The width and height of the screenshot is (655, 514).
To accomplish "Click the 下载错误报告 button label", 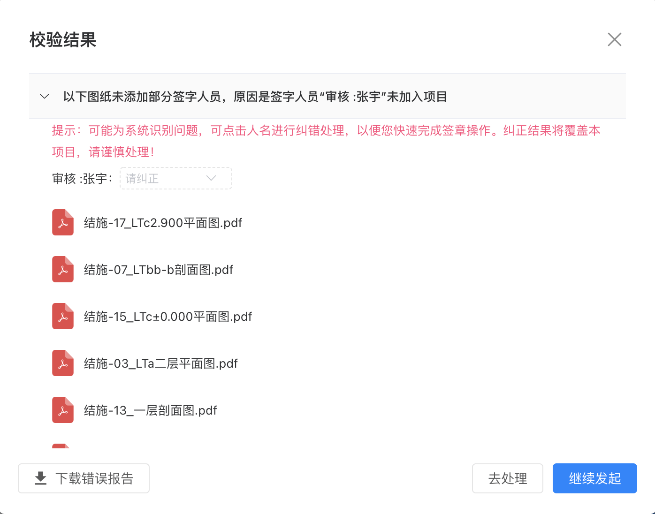I will point(94,478).
